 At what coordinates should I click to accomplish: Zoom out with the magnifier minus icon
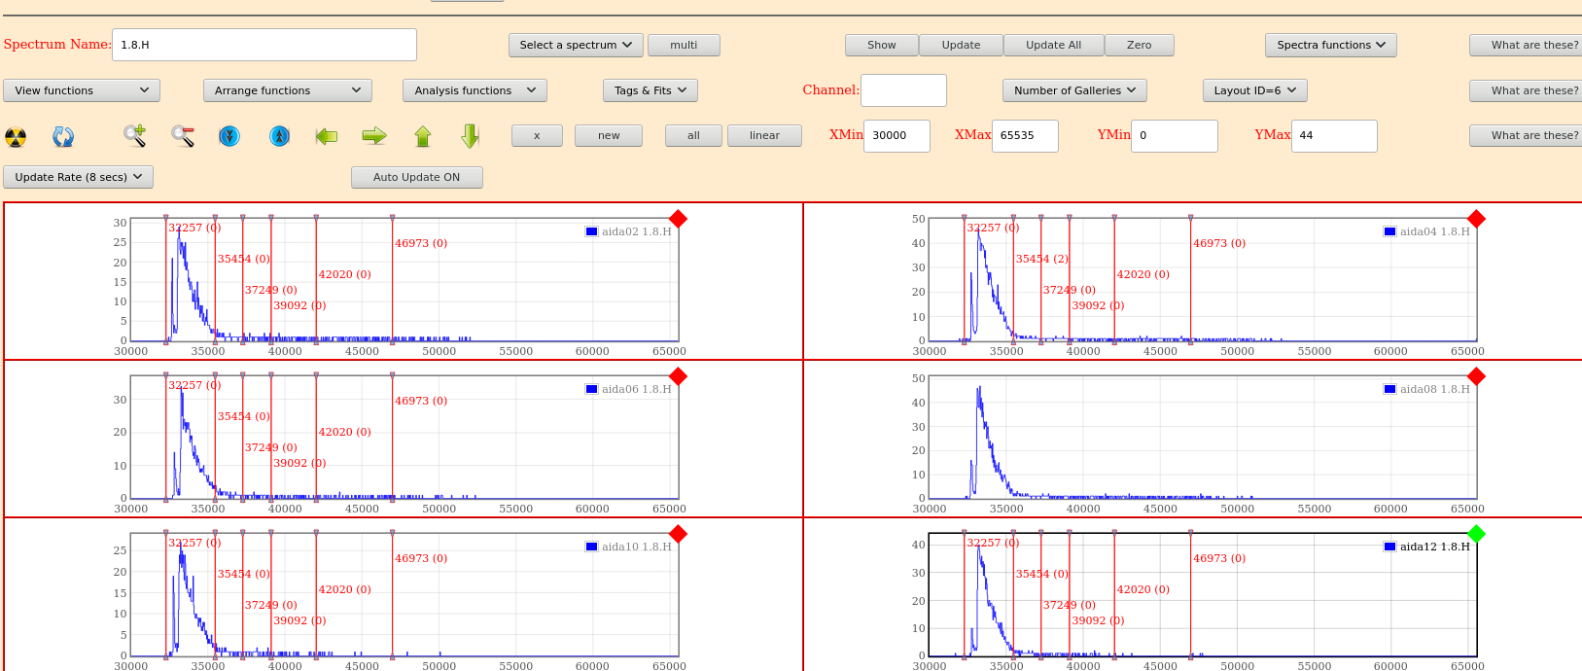click(x=183, y=136)
